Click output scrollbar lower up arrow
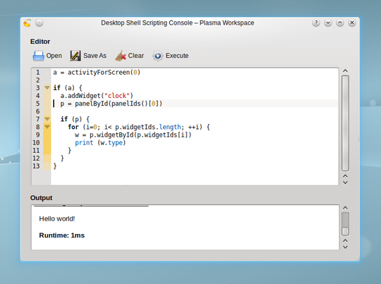The width and height of the screenshot is (381, 284). pos(345,240)
